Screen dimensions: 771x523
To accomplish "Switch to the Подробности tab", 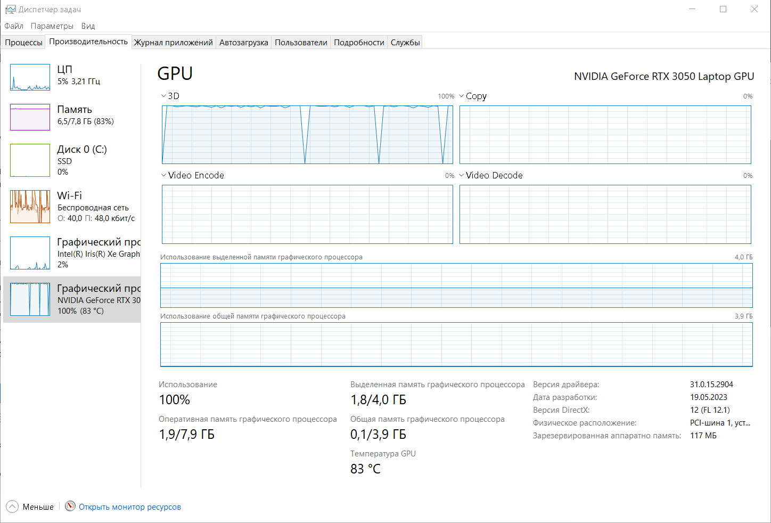I will pyautogui.click(x=359, y=43).
